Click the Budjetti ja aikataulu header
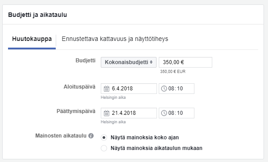 pyautogui.click(x=37, y=15)
